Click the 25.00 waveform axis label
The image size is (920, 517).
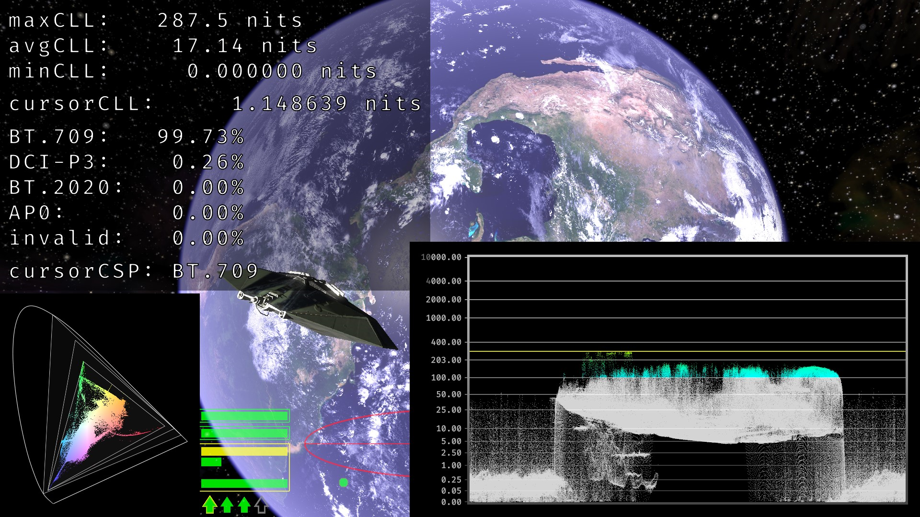448,410
